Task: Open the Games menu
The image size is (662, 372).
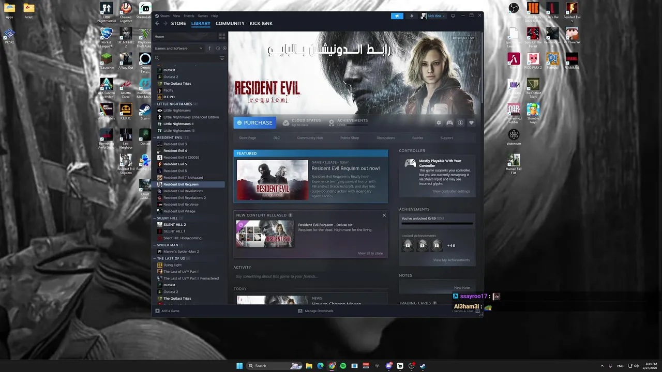Action: click(203, 16)
